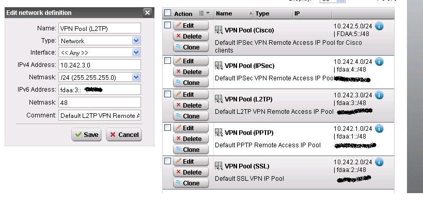The height and width of the screenshot is (206, 423).
Task: Delete the VPN Pool (PPTP) entry
Action: point(191,139)
